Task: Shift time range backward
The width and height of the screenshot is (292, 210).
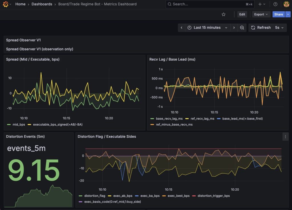Action: (182, 28)
